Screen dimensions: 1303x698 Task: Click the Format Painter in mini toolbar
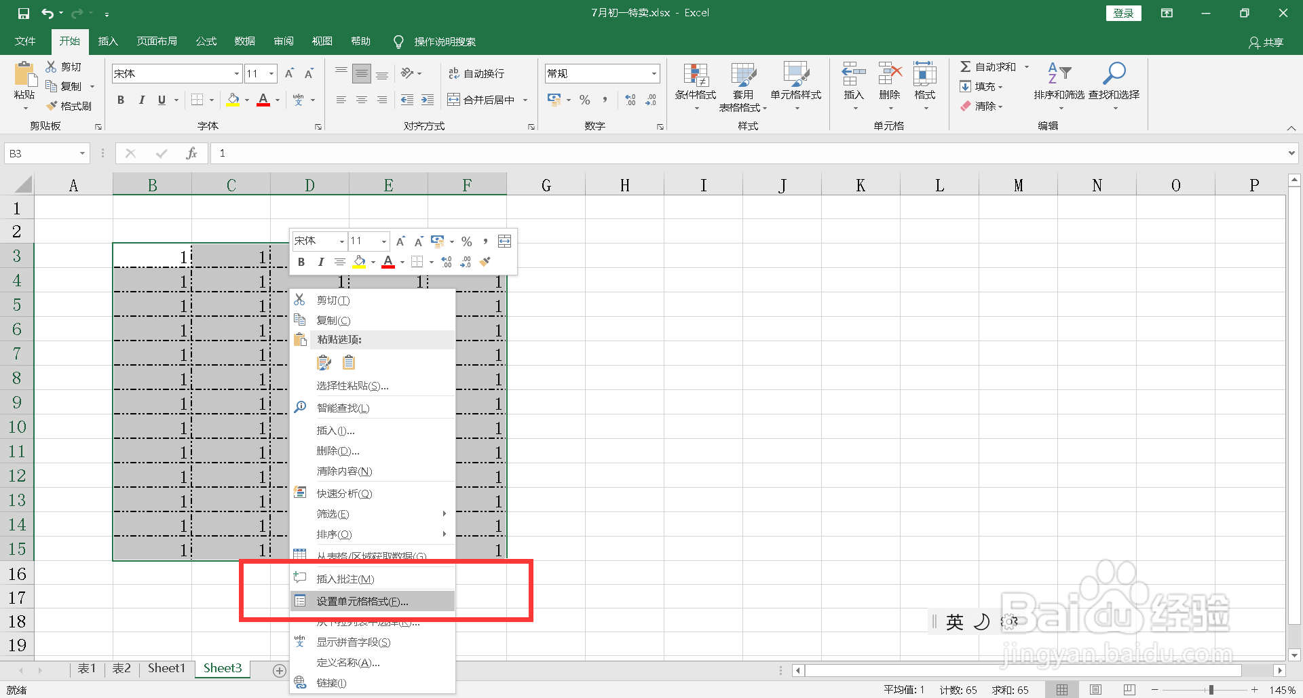[485, 262]
